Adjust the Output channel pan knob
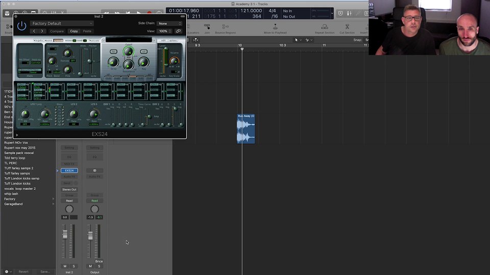The height and width of the screenshot is (275, 490). tap(95, 209)
